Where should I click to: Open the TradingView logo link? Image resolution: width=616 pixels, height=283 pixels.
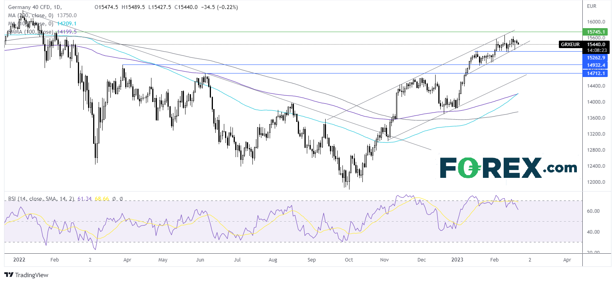coord(26,275)
